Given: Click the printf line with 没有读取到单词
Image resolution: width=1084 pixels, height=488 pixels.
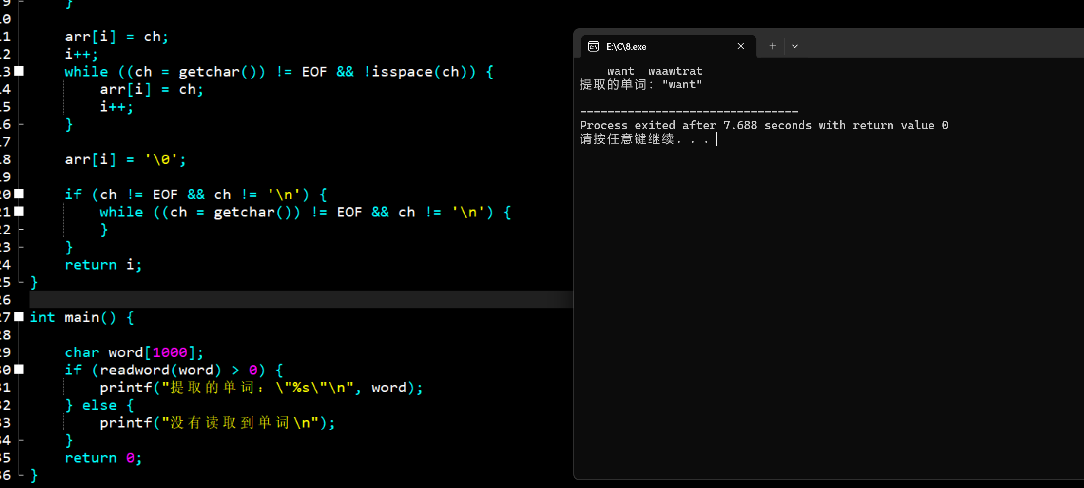Looking at the screenshot, I should coord(217,423).
